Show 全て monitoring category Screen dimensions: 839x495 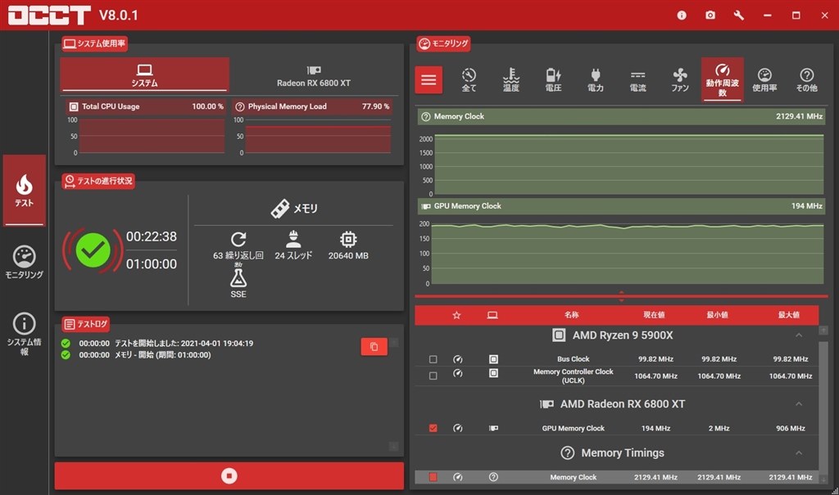click(x=469, y=79)
